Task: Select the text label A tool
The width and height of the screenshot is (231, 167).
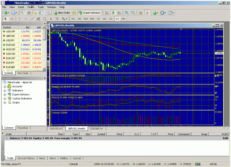Action: point(51,19)
